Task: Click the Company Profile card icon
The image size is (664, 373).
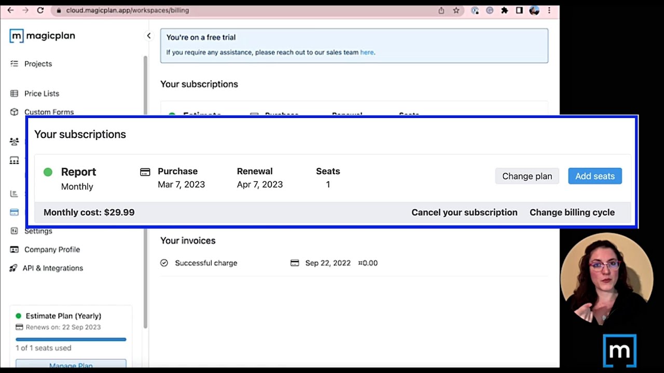Action: 14,250
